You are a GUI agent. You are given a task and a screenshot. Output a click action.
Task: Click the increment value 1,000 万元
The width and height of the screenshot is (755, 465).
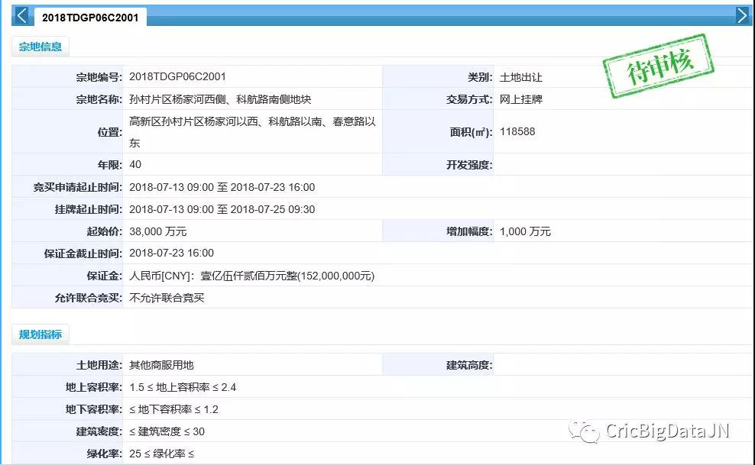525,231
